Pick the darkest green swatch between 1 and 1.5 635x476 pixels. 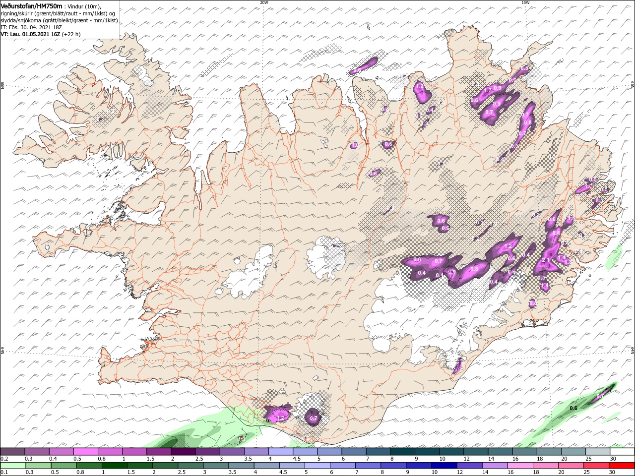(x=114, y=466)
